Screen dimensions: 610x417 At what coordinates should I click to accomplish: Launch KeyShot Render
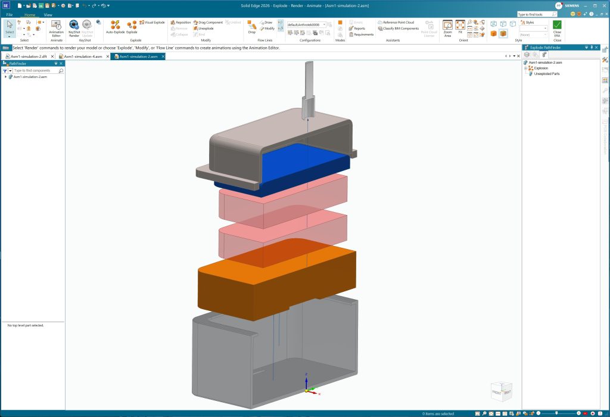(x=74, y=29)
